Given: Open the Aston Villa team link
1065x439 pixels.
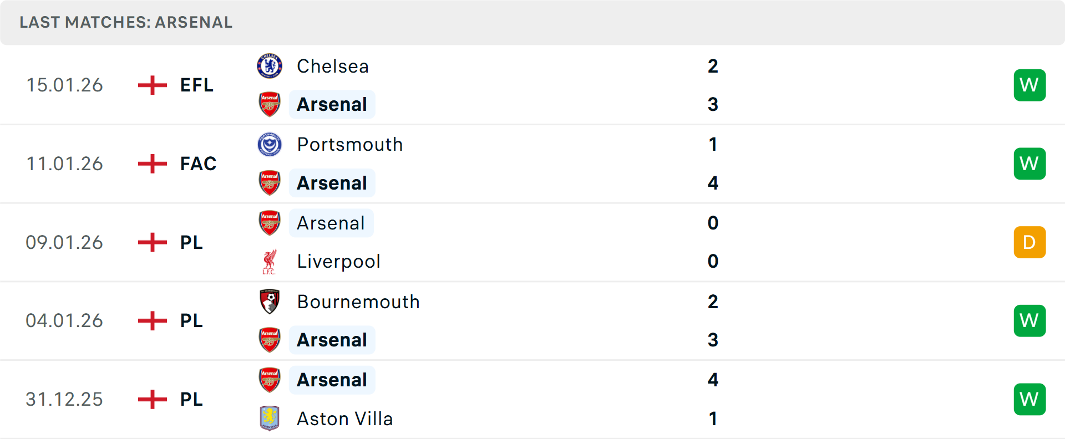Looking at the screenshot, I should (x=345, y=419).
